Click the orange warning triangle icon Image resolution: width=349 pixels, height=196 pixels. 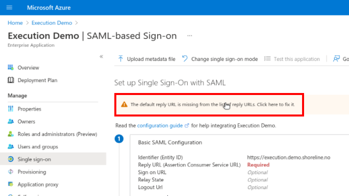tap(124, 104)
